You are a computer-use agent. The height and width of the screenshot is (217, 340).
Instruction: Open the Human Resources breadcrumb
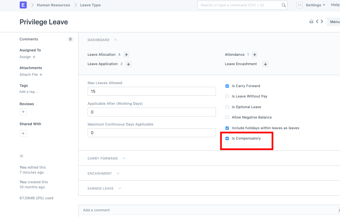pos(53,5)
